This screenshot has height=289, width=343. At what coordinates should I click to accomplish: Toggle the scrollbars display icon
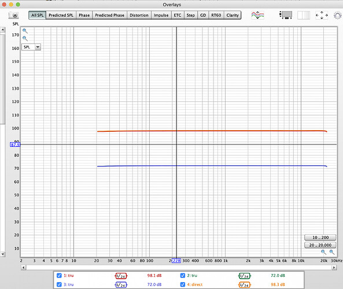286,15
